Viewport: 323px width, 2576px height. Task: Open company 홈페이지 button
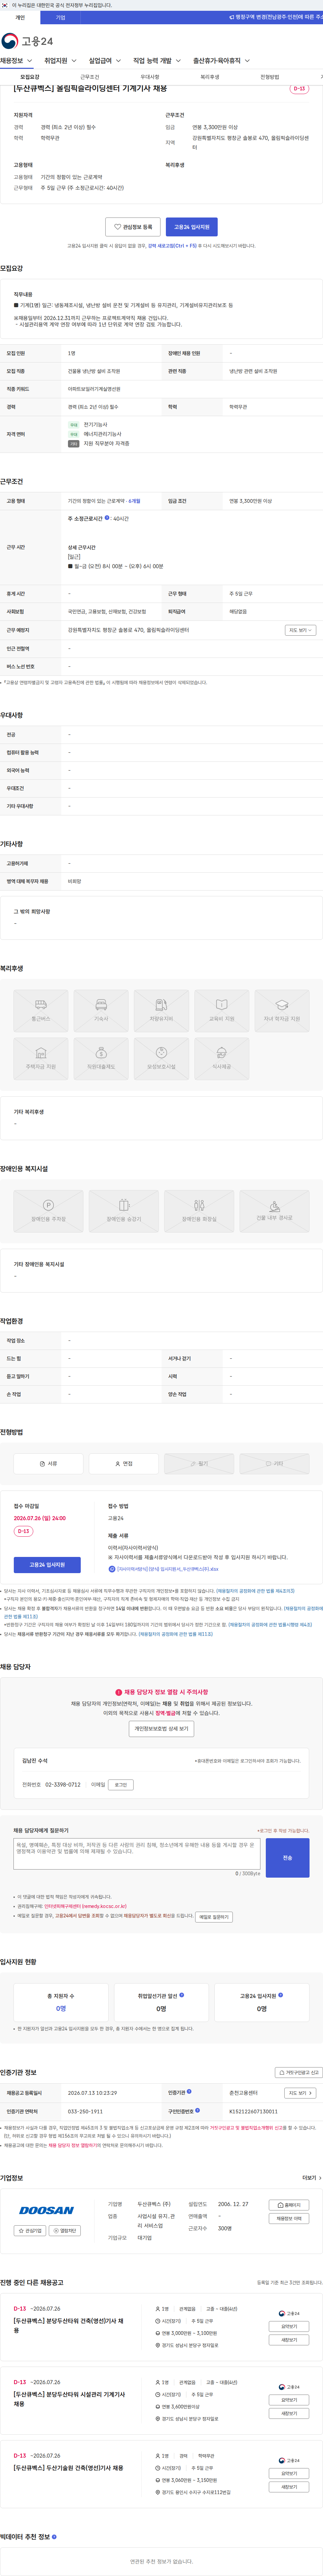click(289, 2205)
